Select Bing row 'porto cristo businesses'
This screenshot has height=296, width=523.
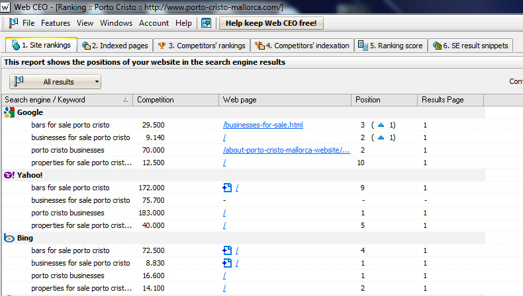[x=244, y=276]
